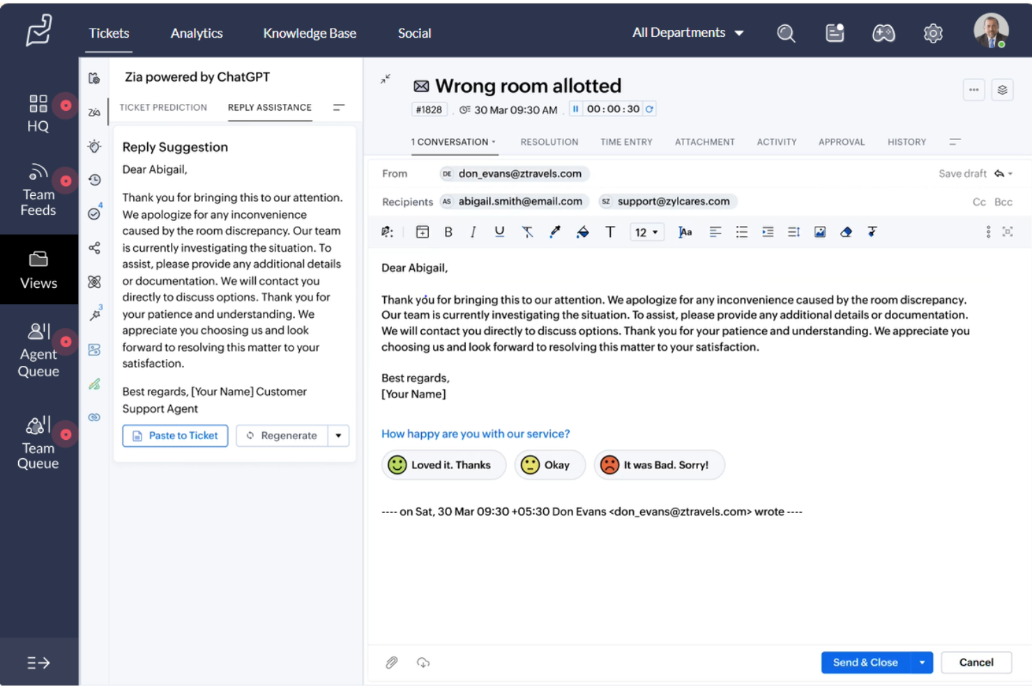1032x688 pixels.
Task: Toggle bold formatting in the editor
Action: pyautogui.click(x=448, y=231)
